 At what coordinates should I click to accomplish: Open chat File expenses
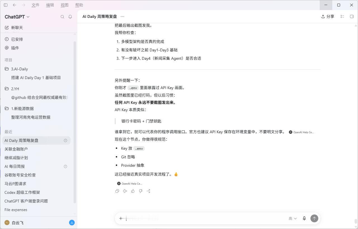tap(36, 210)
